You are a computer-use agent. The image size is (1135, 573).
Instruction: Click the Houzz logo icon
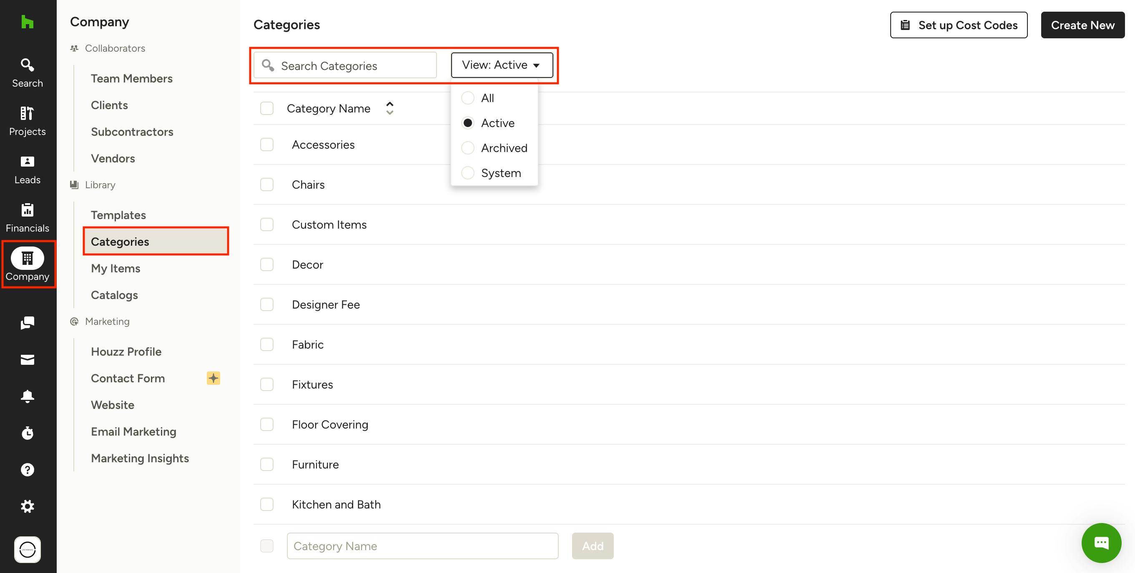(x=28, y=22)
